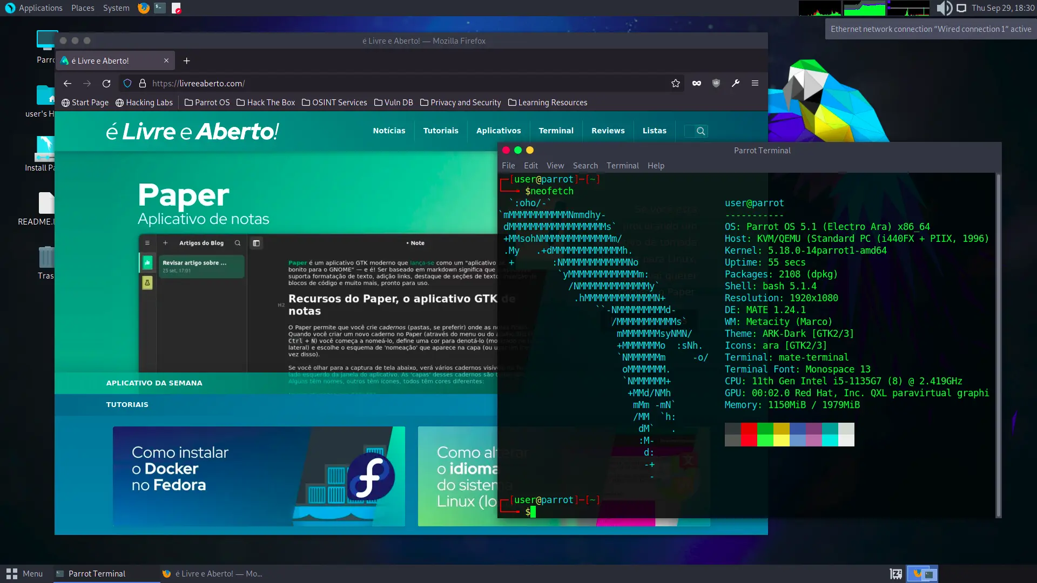Open Start Page bookmark
The image size is (1037, 583).
85,103
